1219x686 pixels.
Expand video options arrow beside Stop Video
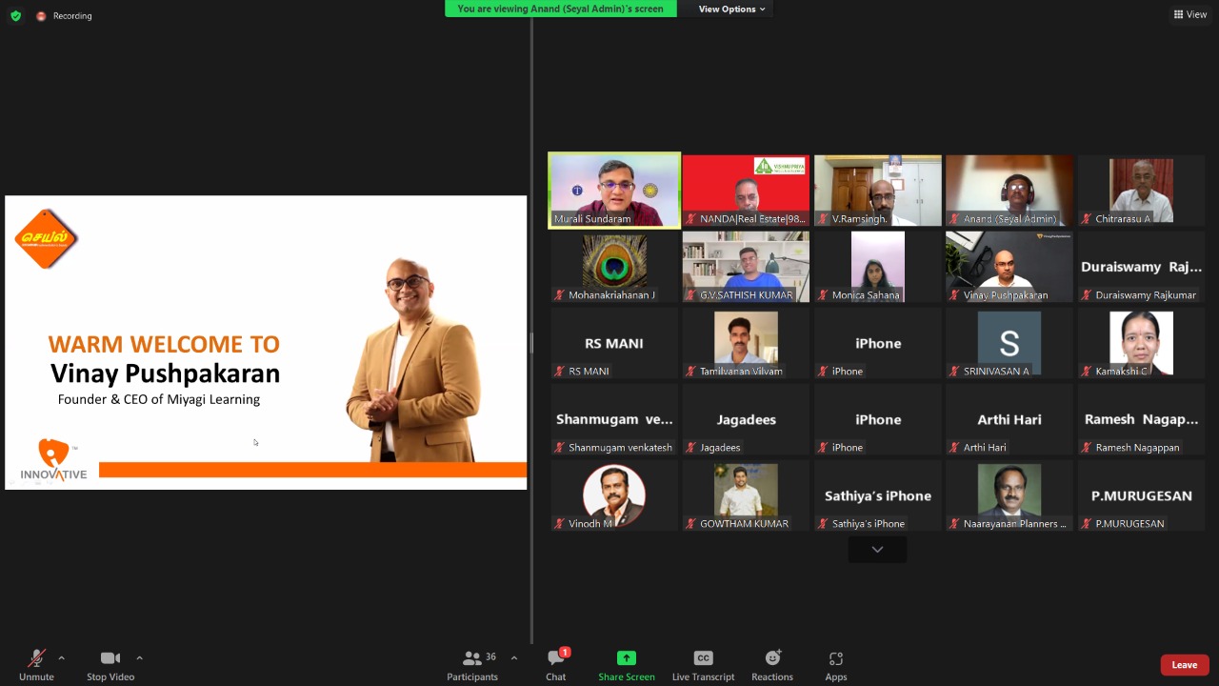[x=139, y=657]
